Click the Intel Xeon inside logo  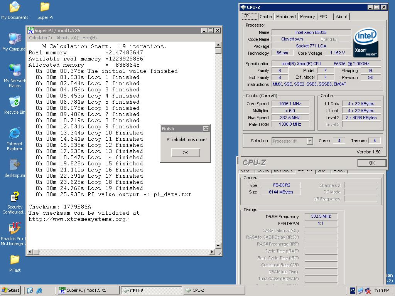(366, 42)
